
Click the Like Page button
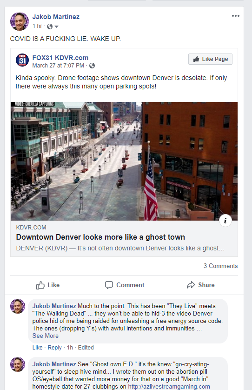210,59
